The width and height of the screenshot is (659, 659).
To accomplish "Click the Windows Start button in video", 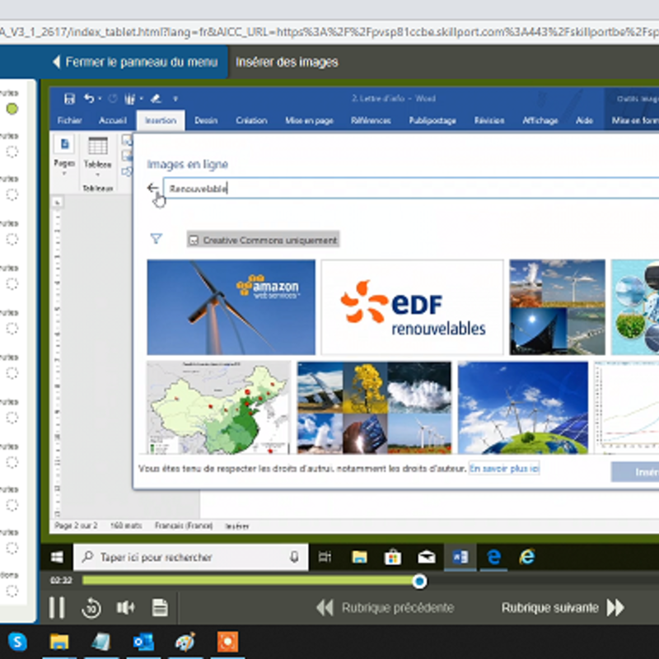I will pyautogui.click(x=57, y=558).
